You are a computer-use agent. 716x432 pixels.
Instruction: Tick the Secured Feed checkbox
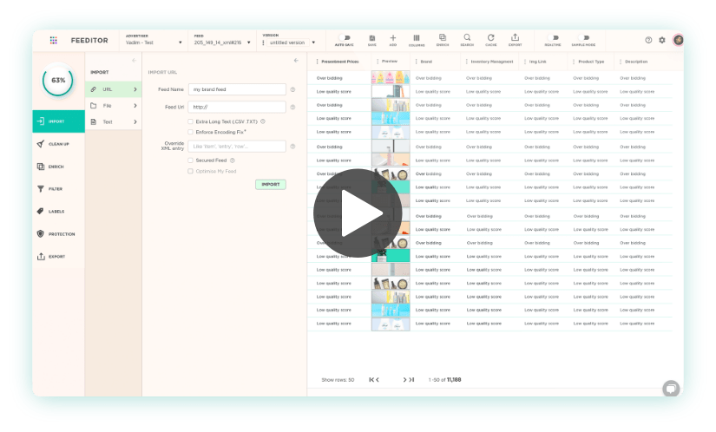[191, 160]
